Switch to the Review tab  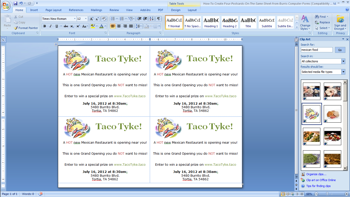point(114,10)
